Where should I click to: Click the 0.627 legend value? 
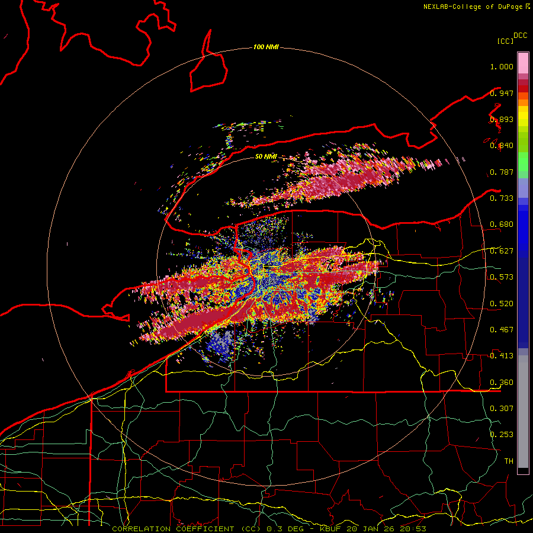pos(502,251)
